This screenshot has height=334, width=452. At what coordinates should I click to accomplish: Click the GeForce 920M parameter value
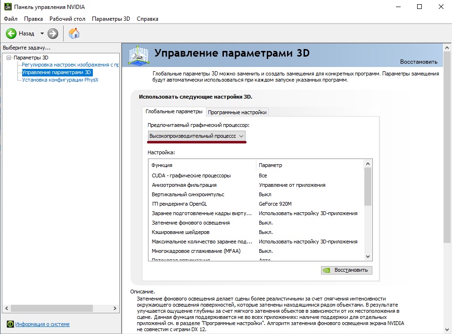point(275,204)
